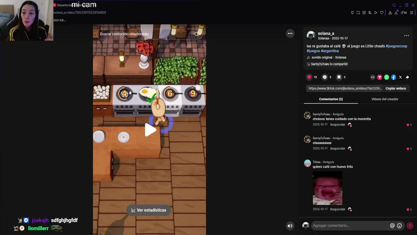This screenshot has height=235, width=417.
Task: Open the browser translate icon
Action: tap(370, 13)
